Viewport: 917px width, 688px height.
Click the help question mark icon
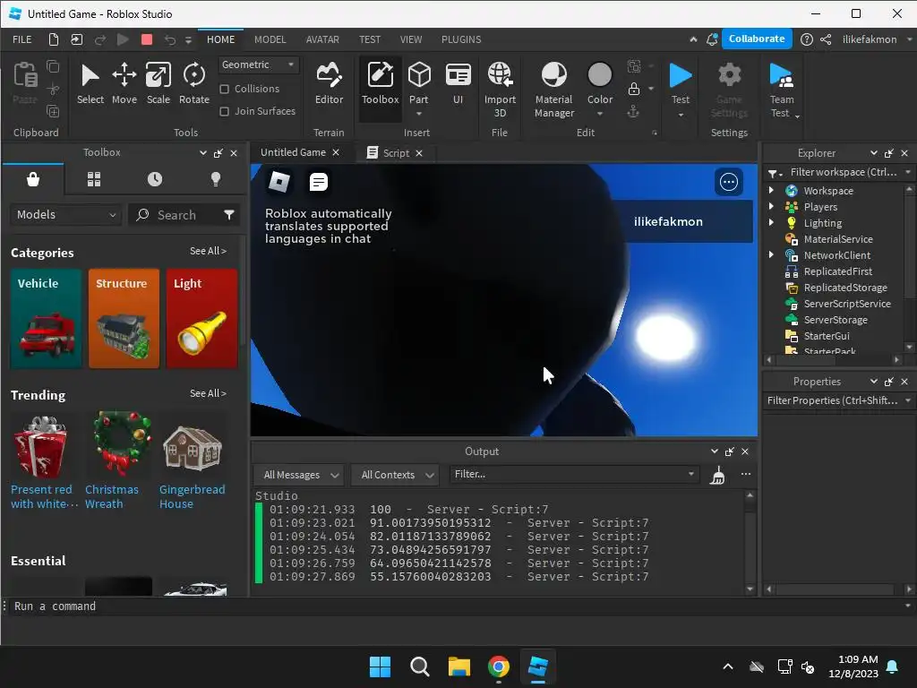coord(807,39)
